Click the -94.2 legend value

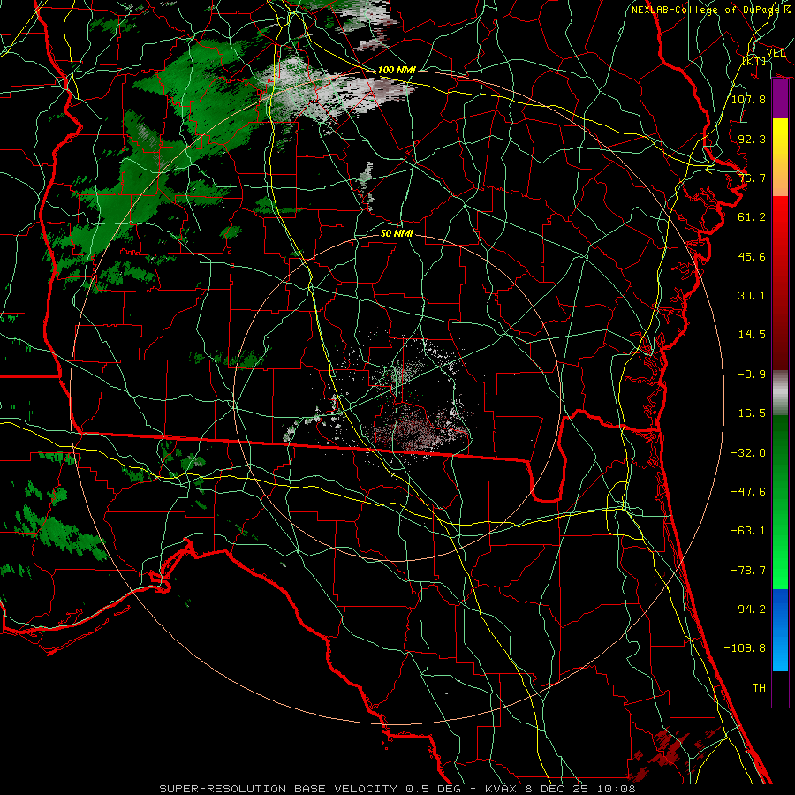(x=748, y=609)
